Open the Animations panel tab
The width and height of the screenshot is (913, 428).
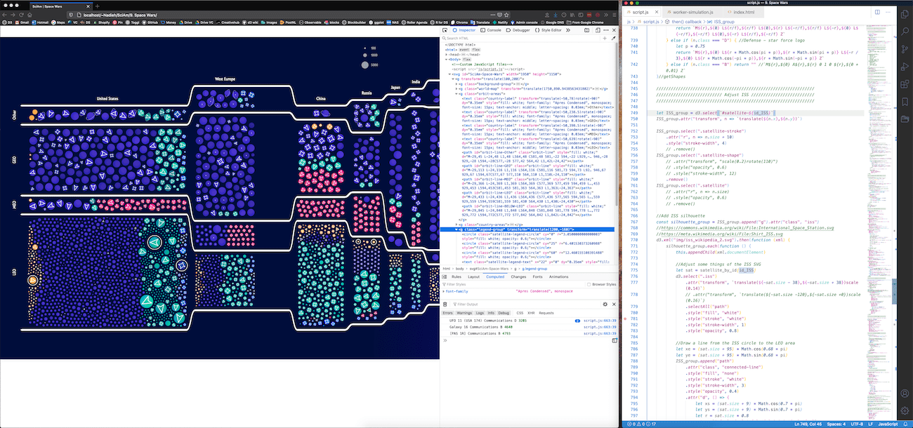[559, 276]
